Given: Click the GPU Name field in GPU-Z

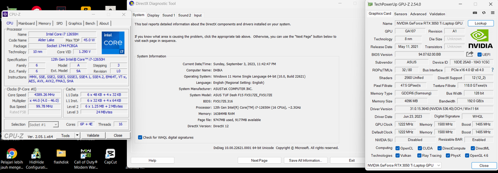Looking at the screenshot, I should (430, 23).
